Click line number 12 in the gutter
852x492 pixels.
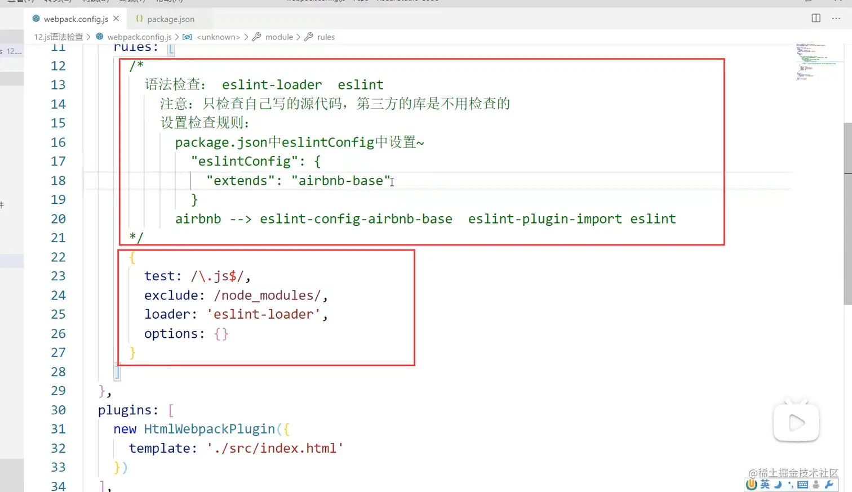coord(58,66)
